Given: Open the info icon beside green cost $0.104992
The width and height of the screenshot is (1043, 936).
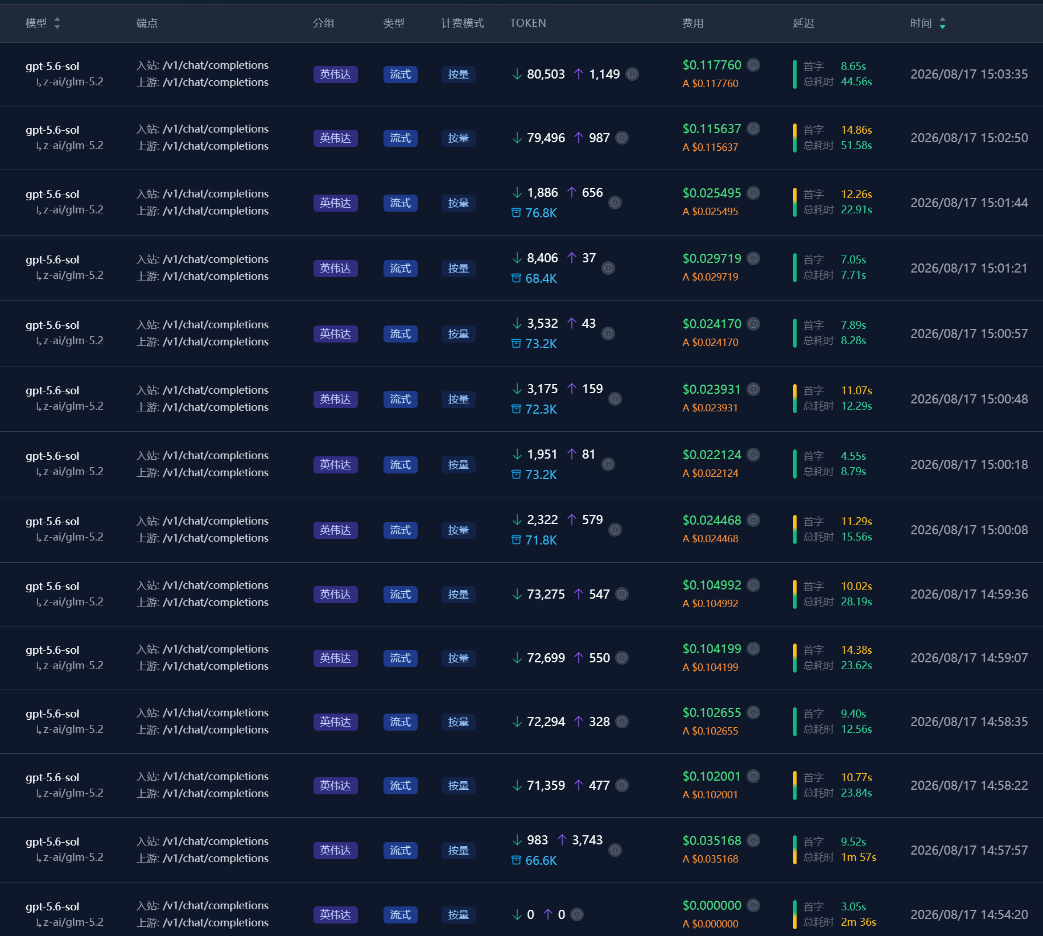Looking at the screenshot, I should click(x=753, y=585).
